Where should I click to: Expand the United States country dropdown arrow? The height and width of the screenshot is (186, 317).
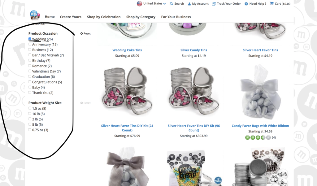(x=165, y=4)
